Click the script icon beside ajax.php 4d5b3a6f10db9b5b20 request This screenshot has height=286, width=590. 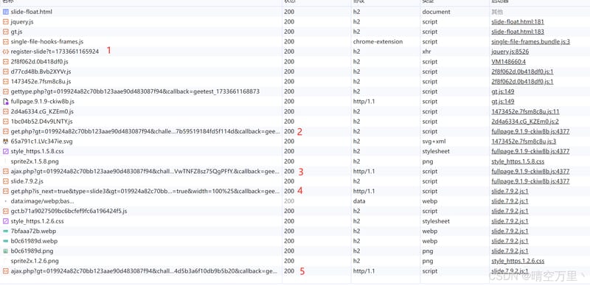click(5, 271)
